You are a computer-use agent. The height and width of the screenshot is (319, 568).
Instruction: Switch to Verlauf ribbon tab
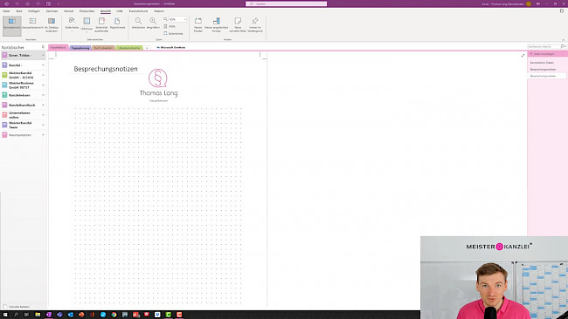pos(68,11)
